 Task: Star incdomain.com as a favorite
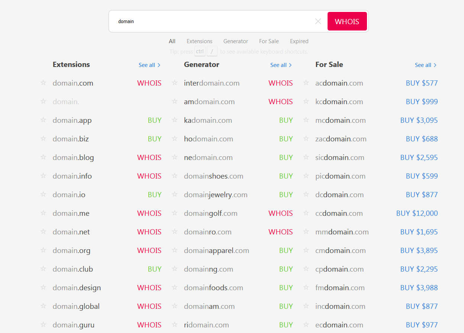point(306,306)
